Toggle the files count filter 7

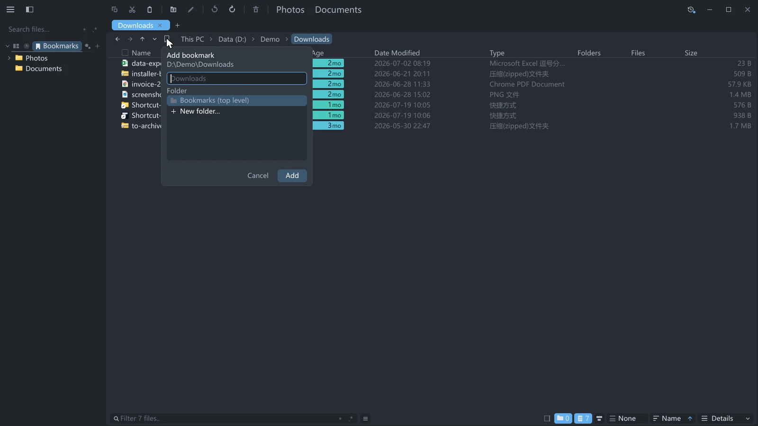(x=583, y=418)
